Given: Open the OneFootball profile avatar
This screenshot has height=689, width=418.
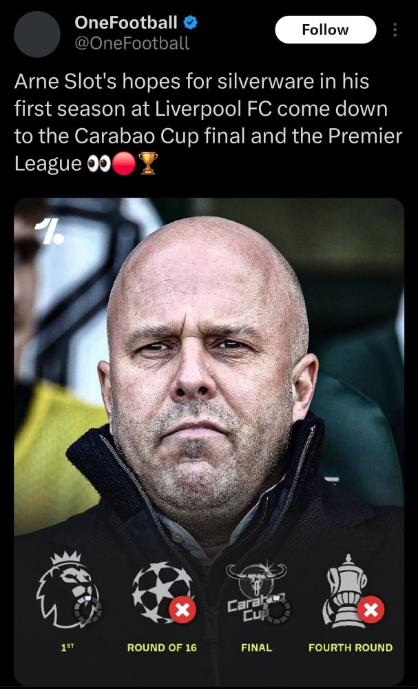Looking at the screenshot, I should pyautogui.click(x=37, y=34).
